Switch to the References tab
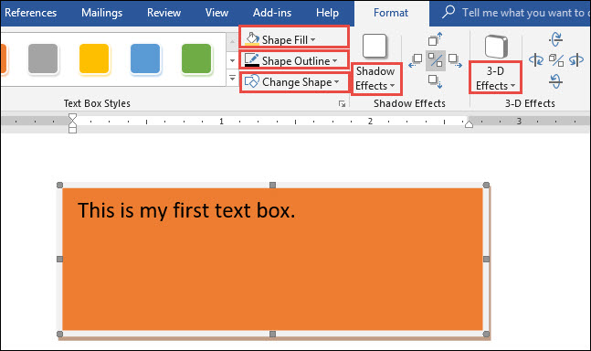This screenshot has width=591, height=351. click(30, 13)
